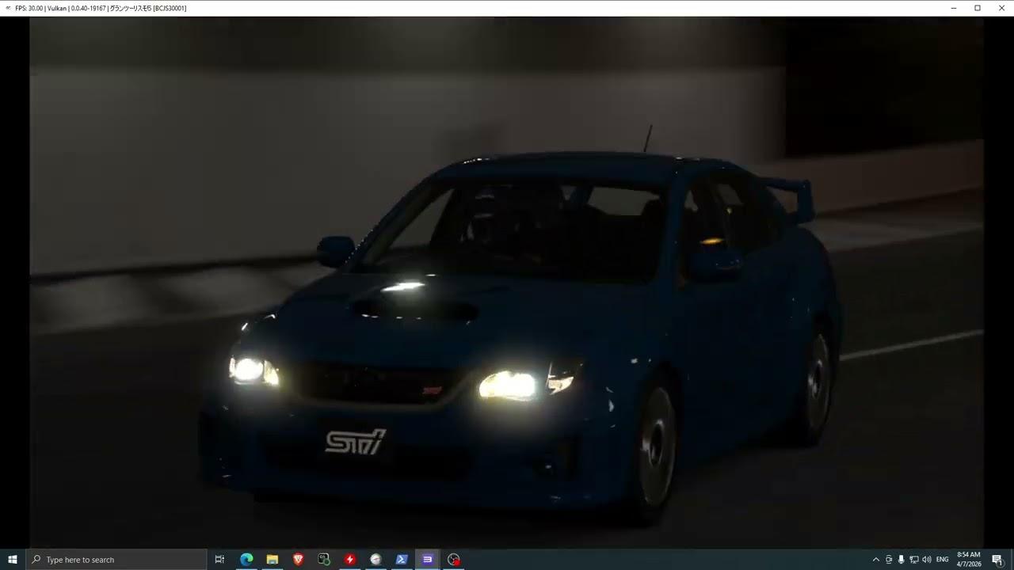Open the red lightning bolt taskbar app
Viewport: 1014px width, 570px height.
pos(350,560)
